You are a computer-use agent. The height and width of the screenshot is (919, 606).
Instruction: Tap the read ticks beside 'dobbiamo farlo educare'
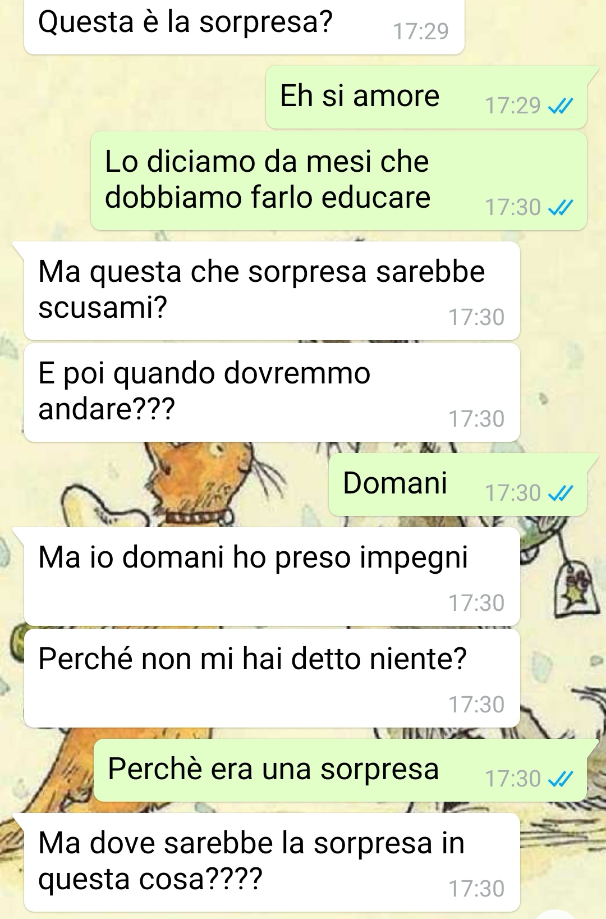[561, 208]
